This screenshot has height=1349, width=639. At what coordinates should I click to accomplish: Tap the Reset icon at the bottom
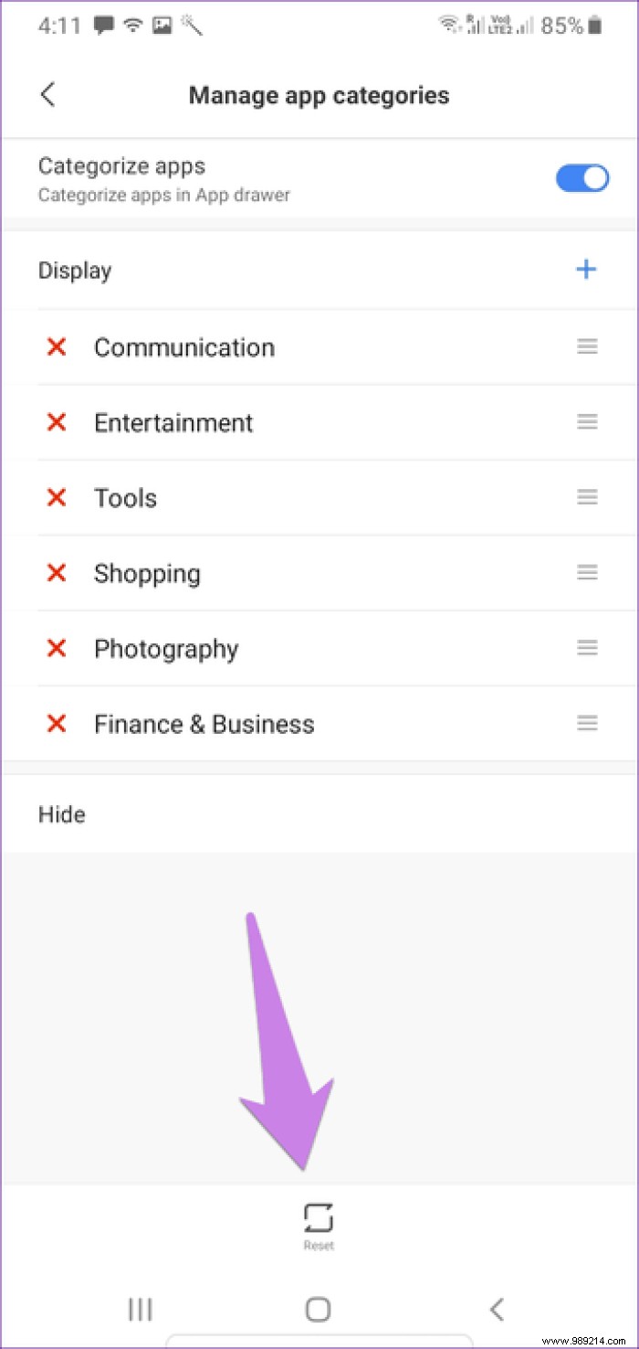tap(318, 1216)
